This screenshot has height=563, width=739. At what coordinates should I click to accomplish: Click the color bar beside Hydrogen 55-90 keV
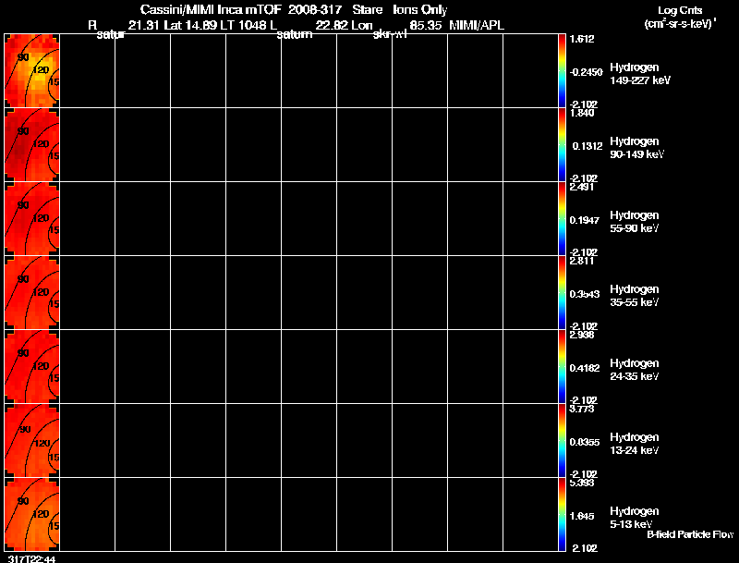tap(562, 219)
